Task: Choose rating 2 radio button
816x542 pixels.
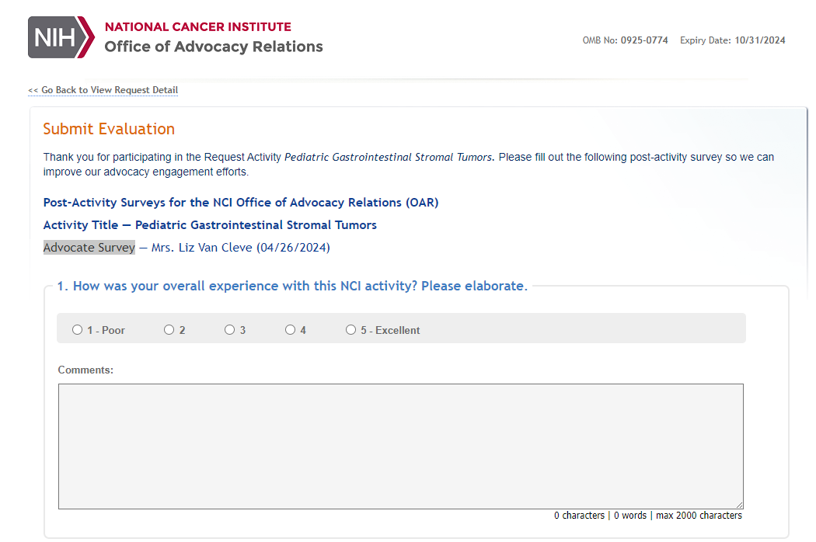Action: click(169, 330)
